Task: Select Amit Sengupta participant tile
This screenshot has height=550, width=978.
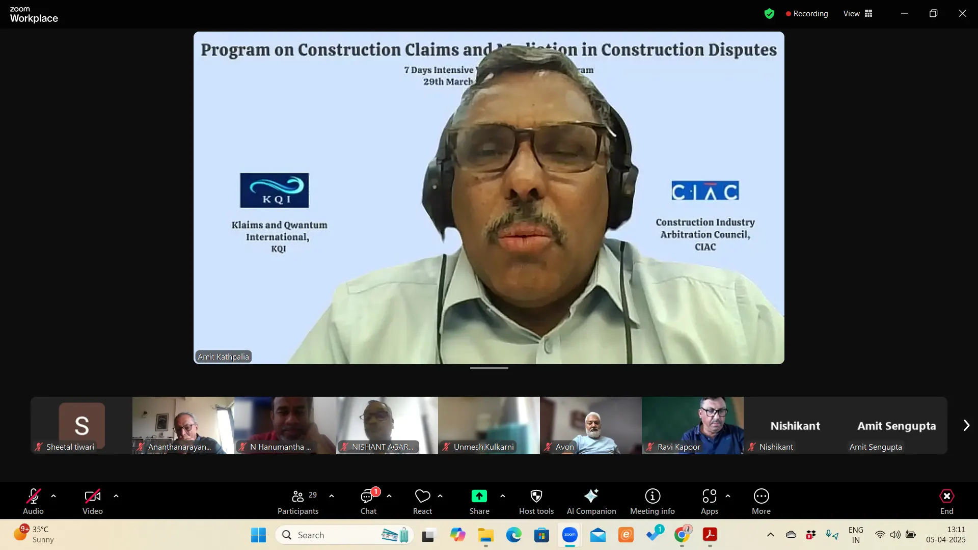Action: [896, 425]
